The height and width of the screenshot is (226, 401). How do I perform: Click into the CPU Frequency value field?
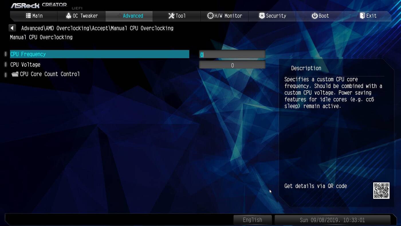coord(232,55)
